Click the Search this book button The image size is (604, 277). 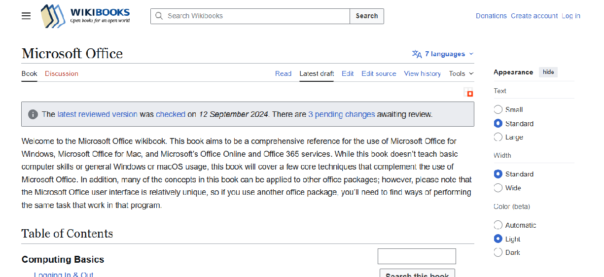coord(417,273)
